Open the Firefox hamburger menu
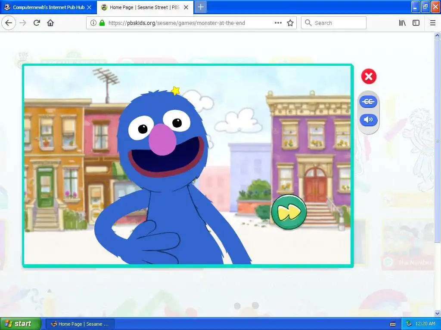 pyautogui.click(x=433, y=23)
